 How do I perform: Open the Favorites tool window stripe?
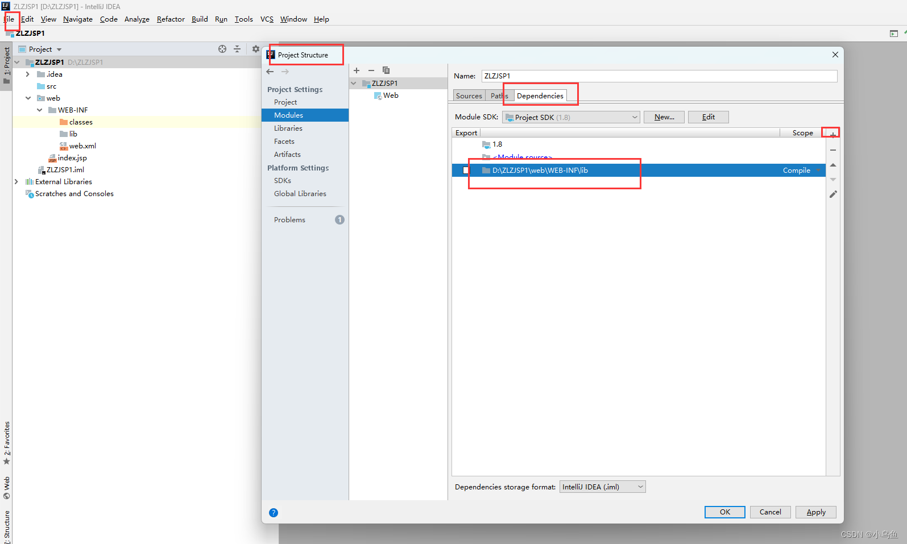point(7,443)
